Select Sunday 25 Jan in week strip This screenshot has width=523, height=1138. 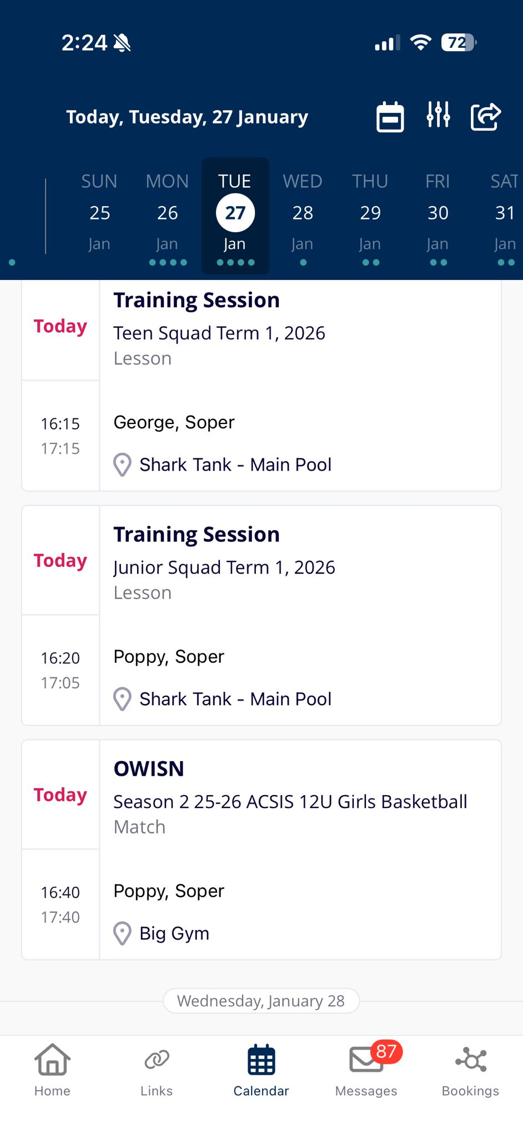99,214
